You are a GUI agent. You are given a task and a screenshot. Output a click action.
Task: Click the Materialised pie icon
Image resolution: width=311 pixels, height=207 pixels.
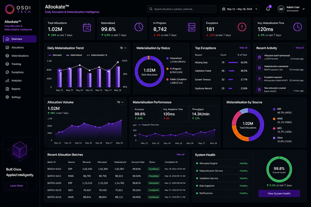139,27
